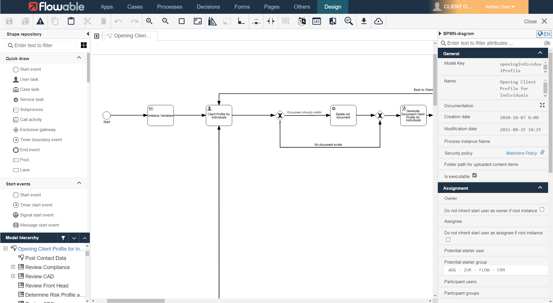Image resolution: width=553 pixels, height=303 pixels.
Task: Click the zoom out magnifier icon
Action: (165, 21)
